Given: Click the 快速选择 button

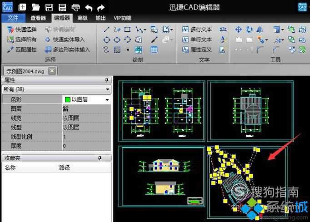Looking at the screenshot, I should coord(22,30).
